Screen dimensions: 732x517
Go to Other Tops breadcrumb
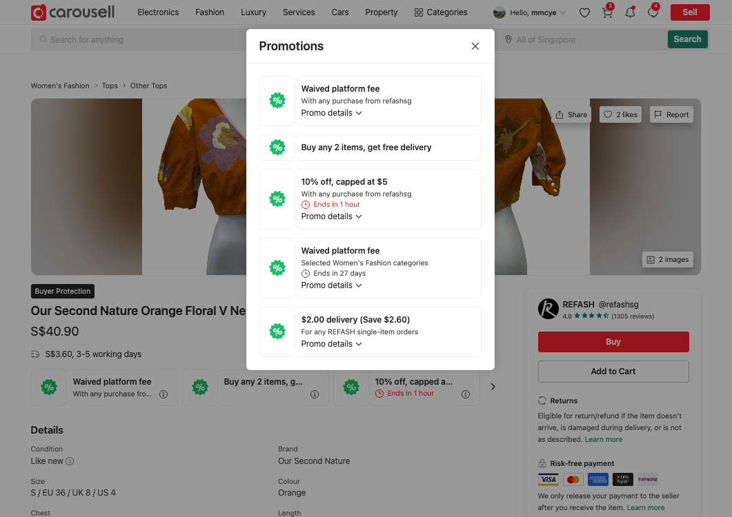click(x=148, y=86)
